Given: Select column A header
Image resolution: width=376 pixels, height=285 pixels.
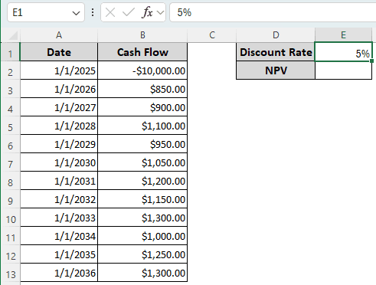Looking at the screenshot, I should click(59, 35).
